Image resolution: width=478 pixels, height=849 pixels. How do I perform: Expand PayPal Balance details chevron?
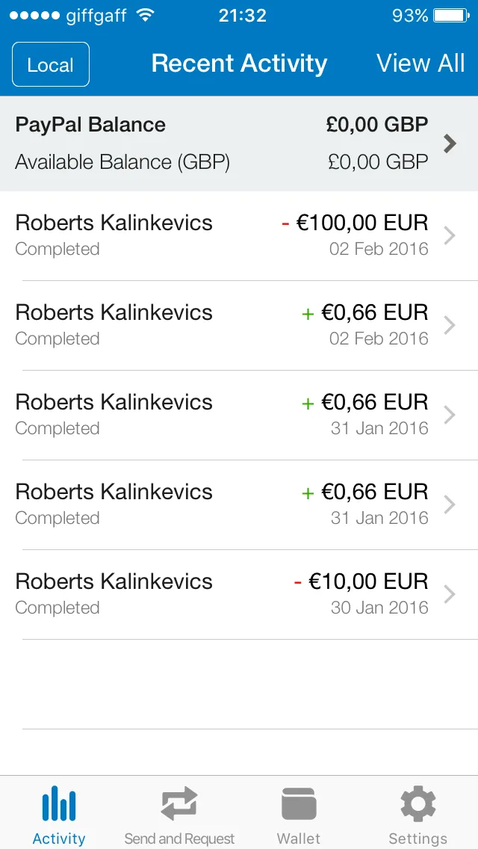[450, 143]
